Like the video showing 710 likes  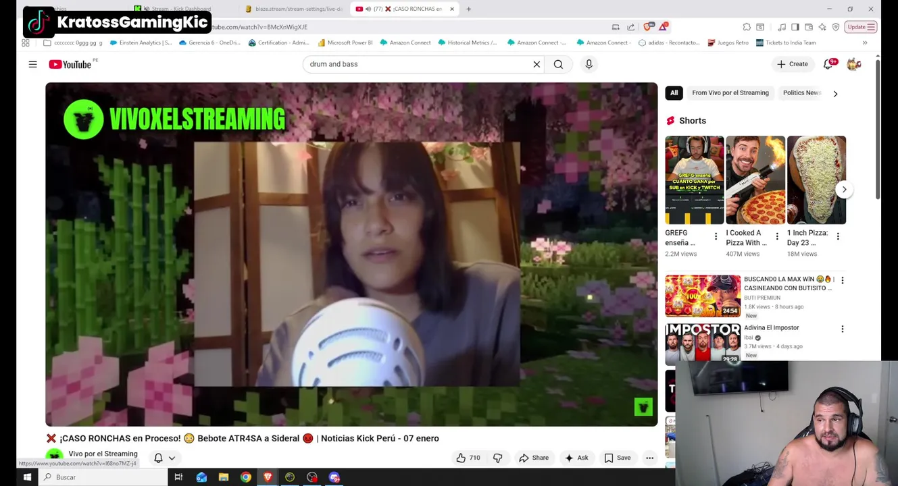point(468,458)
